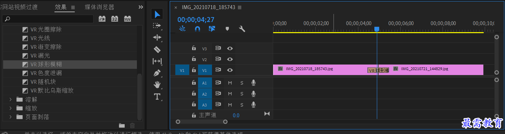Filter YUV effects icon

[127, 18]
